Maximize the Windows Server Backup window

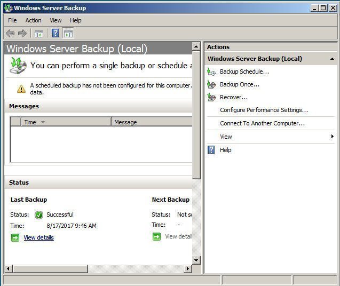click(x=323, y=8)
